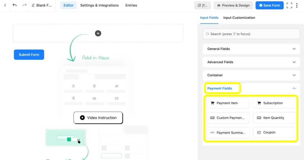Add the Subscription field

pyautogui.click(x=275, y=103)
